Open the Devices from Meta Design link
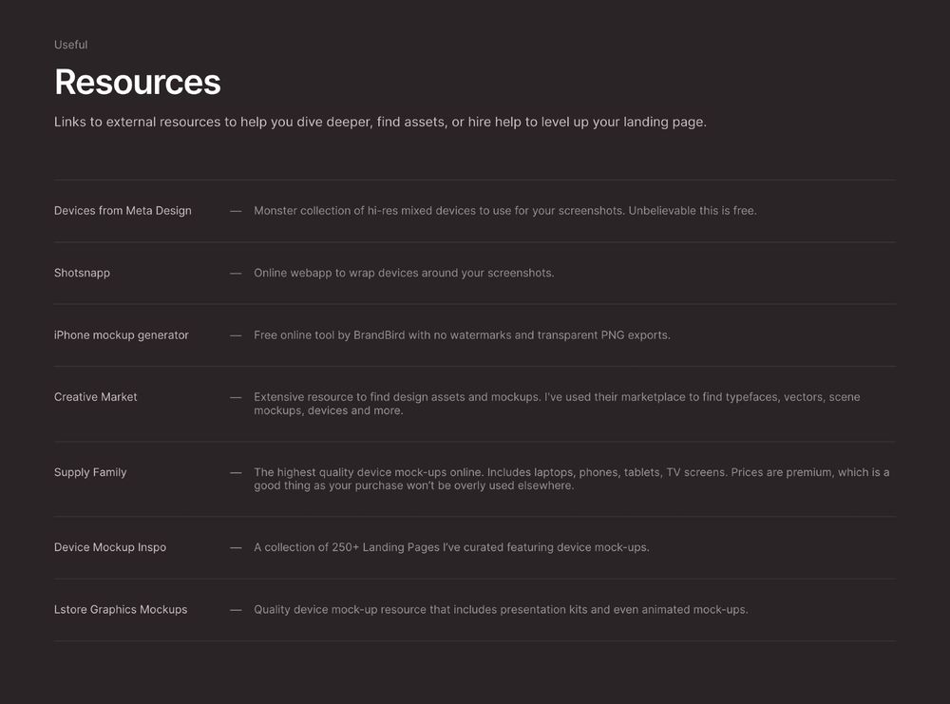 coord(123,211)
